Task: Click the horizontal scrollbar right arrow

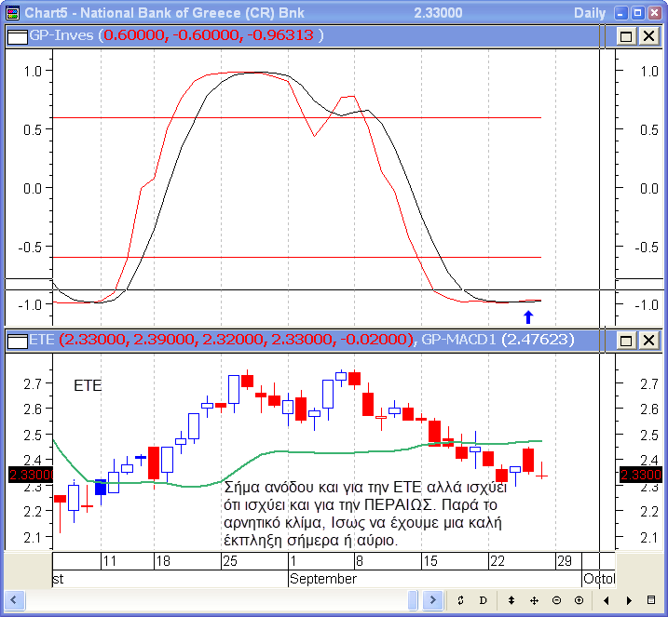Action: (x=631, y=601)
